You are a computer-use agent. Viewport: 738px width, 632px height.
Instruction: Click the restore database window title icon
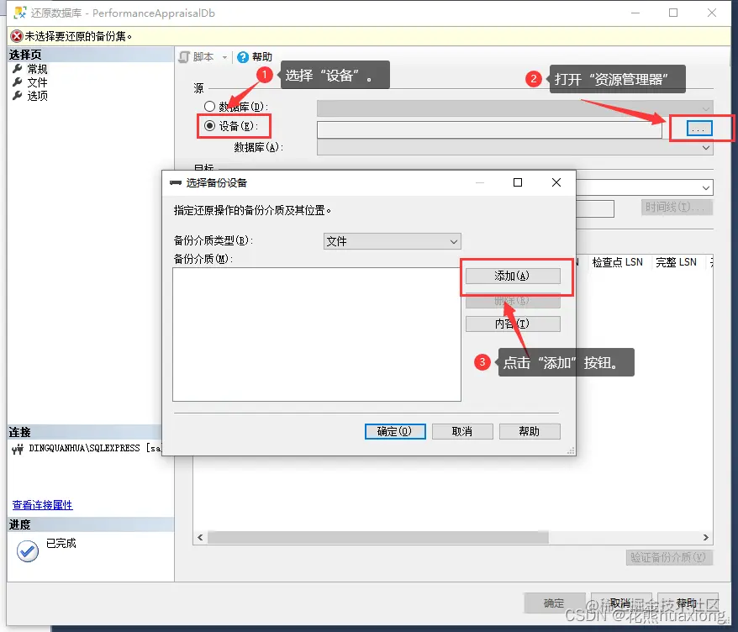[20, 13]
